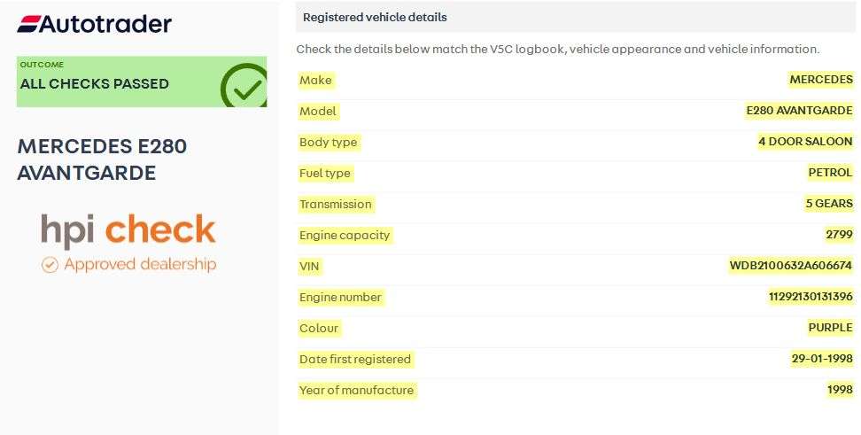Click the engine capacity value 2799
This screenshot has height=435, width=861.
(x=838, y=235)
